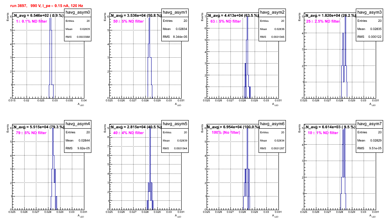Select the havg_asym7 stats box title

point(369,124)
